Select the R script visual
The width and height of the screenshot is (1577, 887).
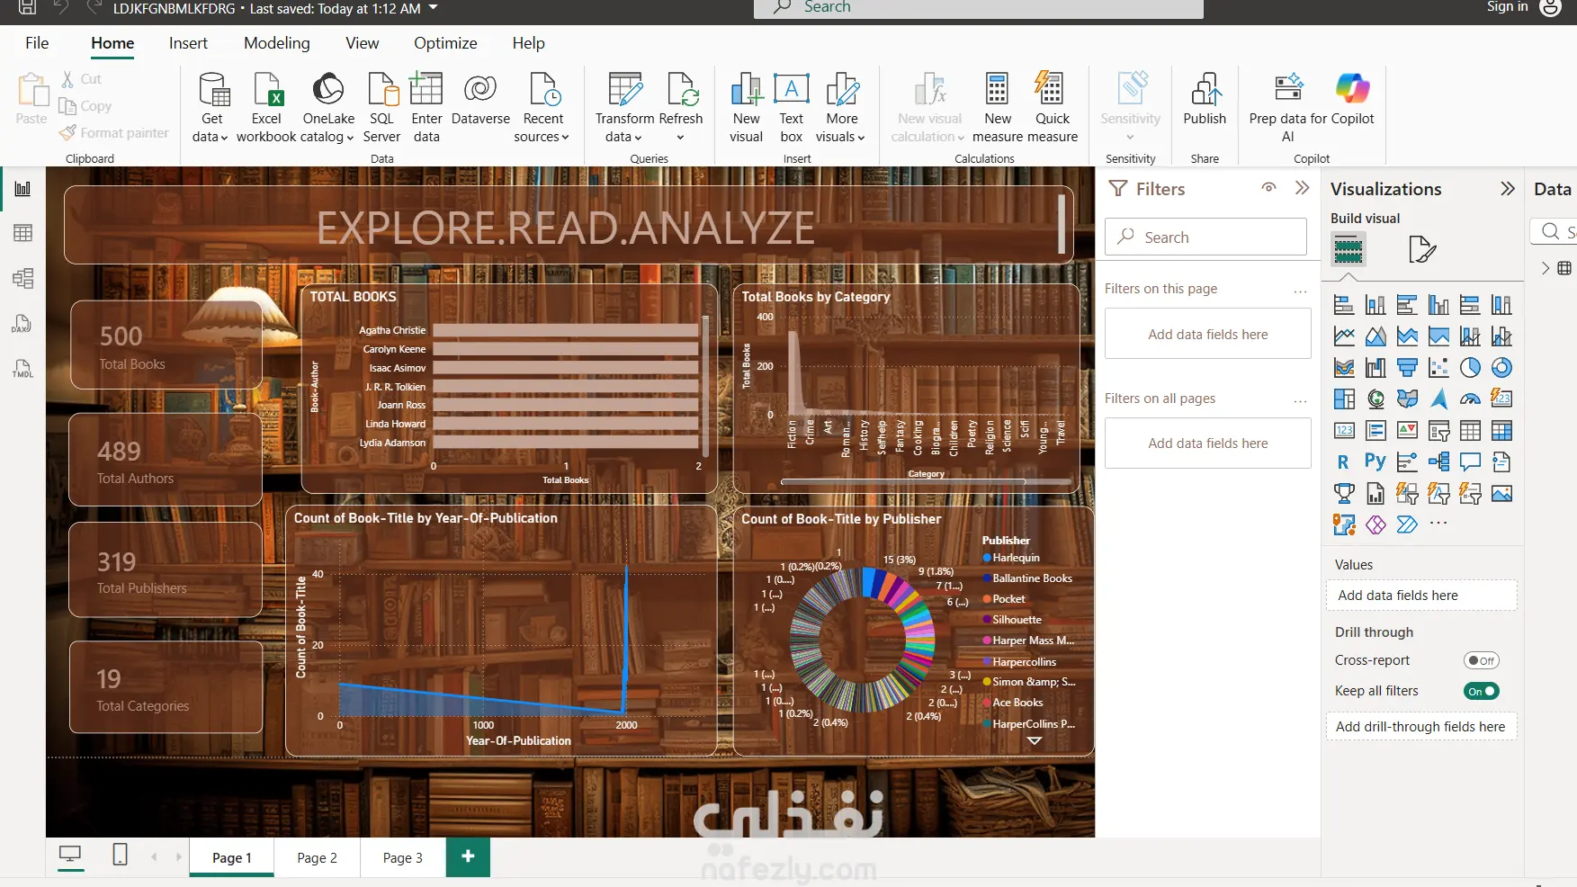pos(1344,462)
